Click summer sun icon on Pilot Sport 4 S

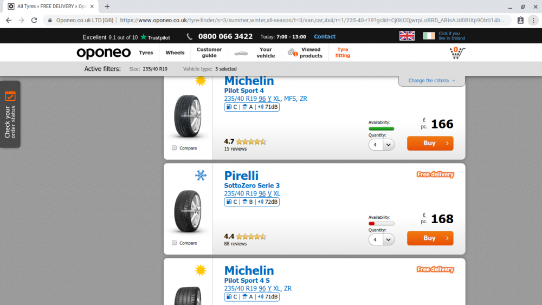click(201, 270)
